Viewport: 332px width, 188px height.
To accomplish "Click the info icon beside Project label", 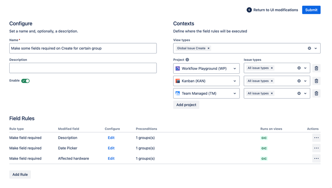I will pyautogui.click(x=187, y=60).
